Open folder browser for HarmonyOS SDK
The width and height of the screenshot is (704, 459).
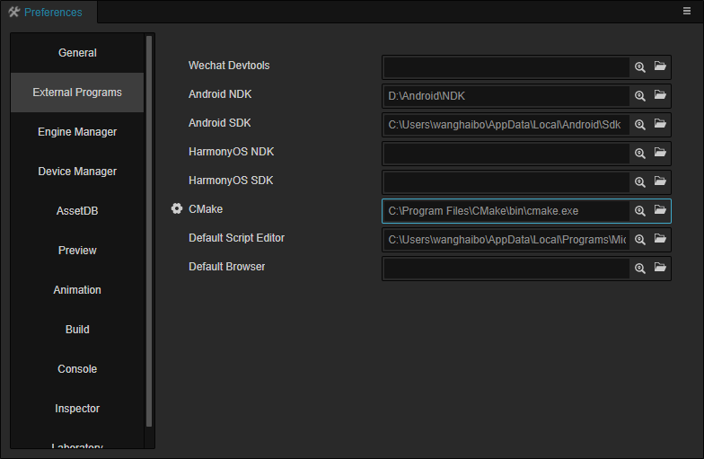coord(659,181)
